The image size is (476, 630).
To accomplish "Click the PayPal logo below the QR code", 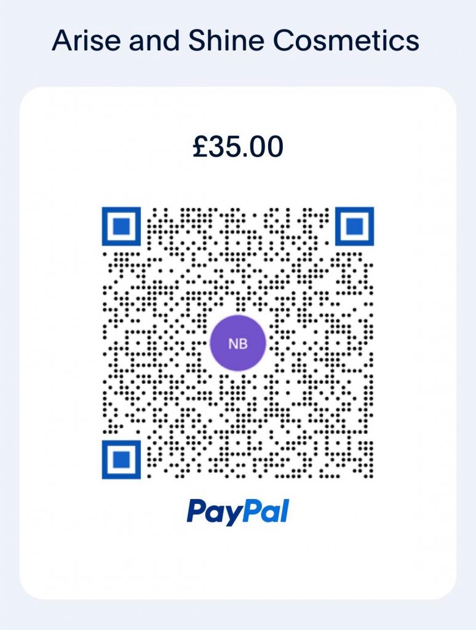I will (x=238, y=511).
